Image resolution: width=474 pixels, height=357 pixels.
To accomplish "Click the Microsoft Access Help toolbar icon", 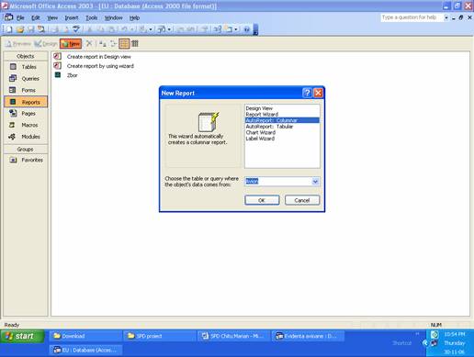I will coord(247,29).
